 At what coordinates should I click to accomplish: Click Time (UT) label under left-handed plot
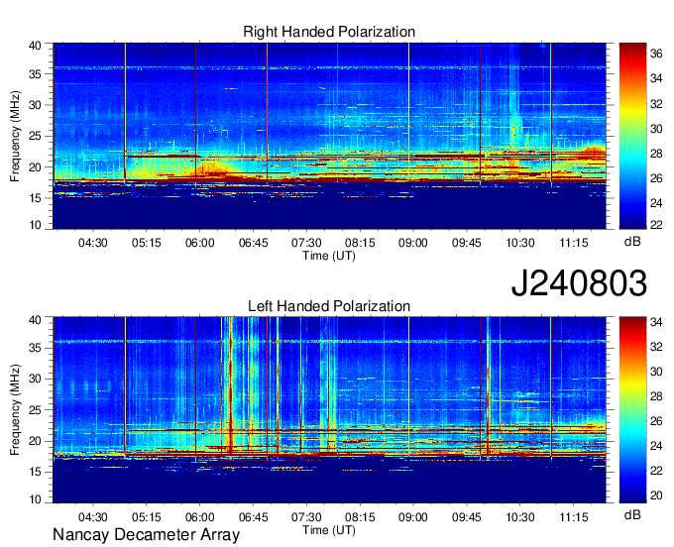[329, 530]
